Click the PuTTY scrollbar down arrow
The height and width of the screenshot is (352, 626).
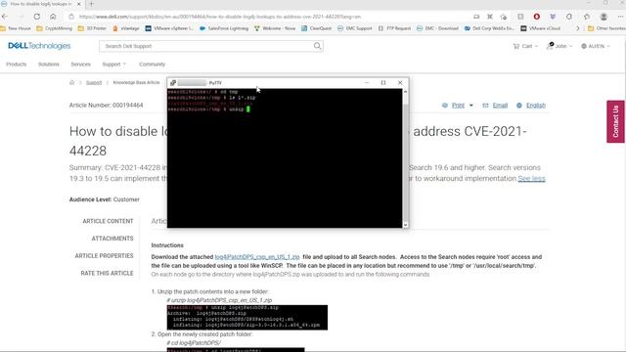(x=405, y=225)
